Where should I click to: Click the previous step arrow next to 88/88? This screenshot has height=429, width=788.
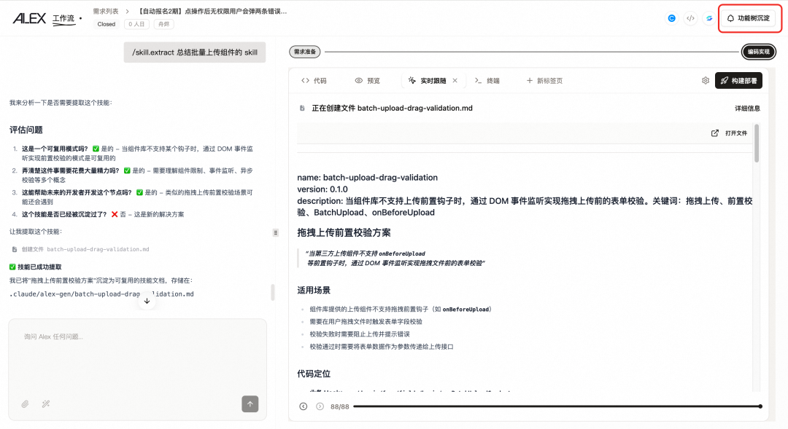pos(304,406)
